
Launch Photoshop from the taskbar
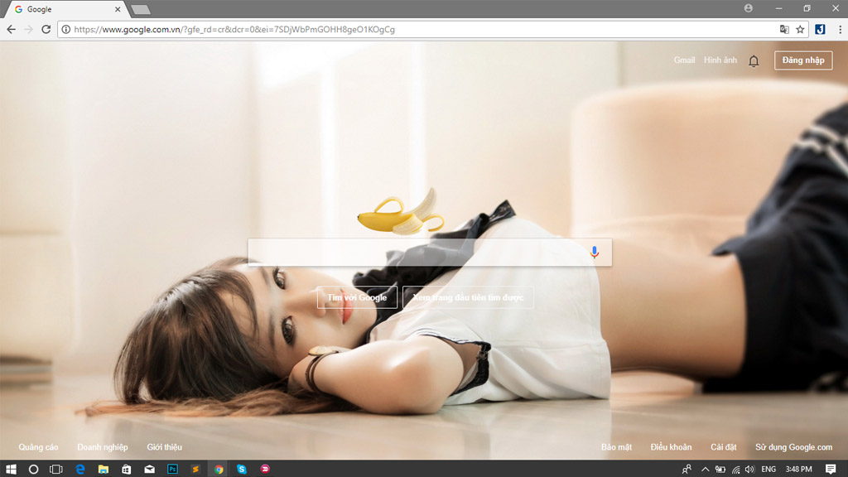pos(172,469)
